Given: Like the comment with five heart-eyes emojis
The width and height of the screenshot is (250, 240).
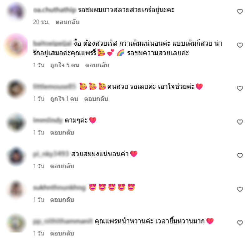Looking at the screenshot, I should pos(240,189).
